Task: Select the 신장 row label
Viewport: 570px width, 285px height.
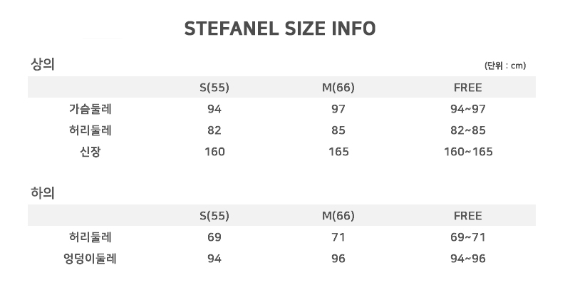Action: pyautogui.click(x=90, y=152)
